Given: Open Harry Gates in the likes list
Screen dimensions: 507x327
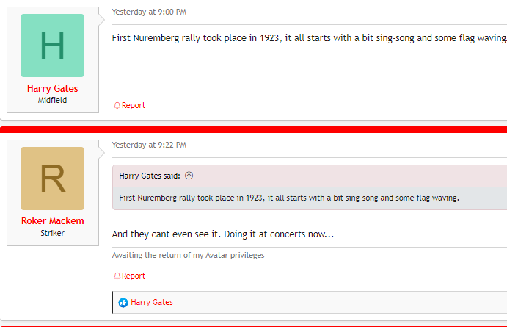Looking at the screenshot, I should tap(152, 302).
